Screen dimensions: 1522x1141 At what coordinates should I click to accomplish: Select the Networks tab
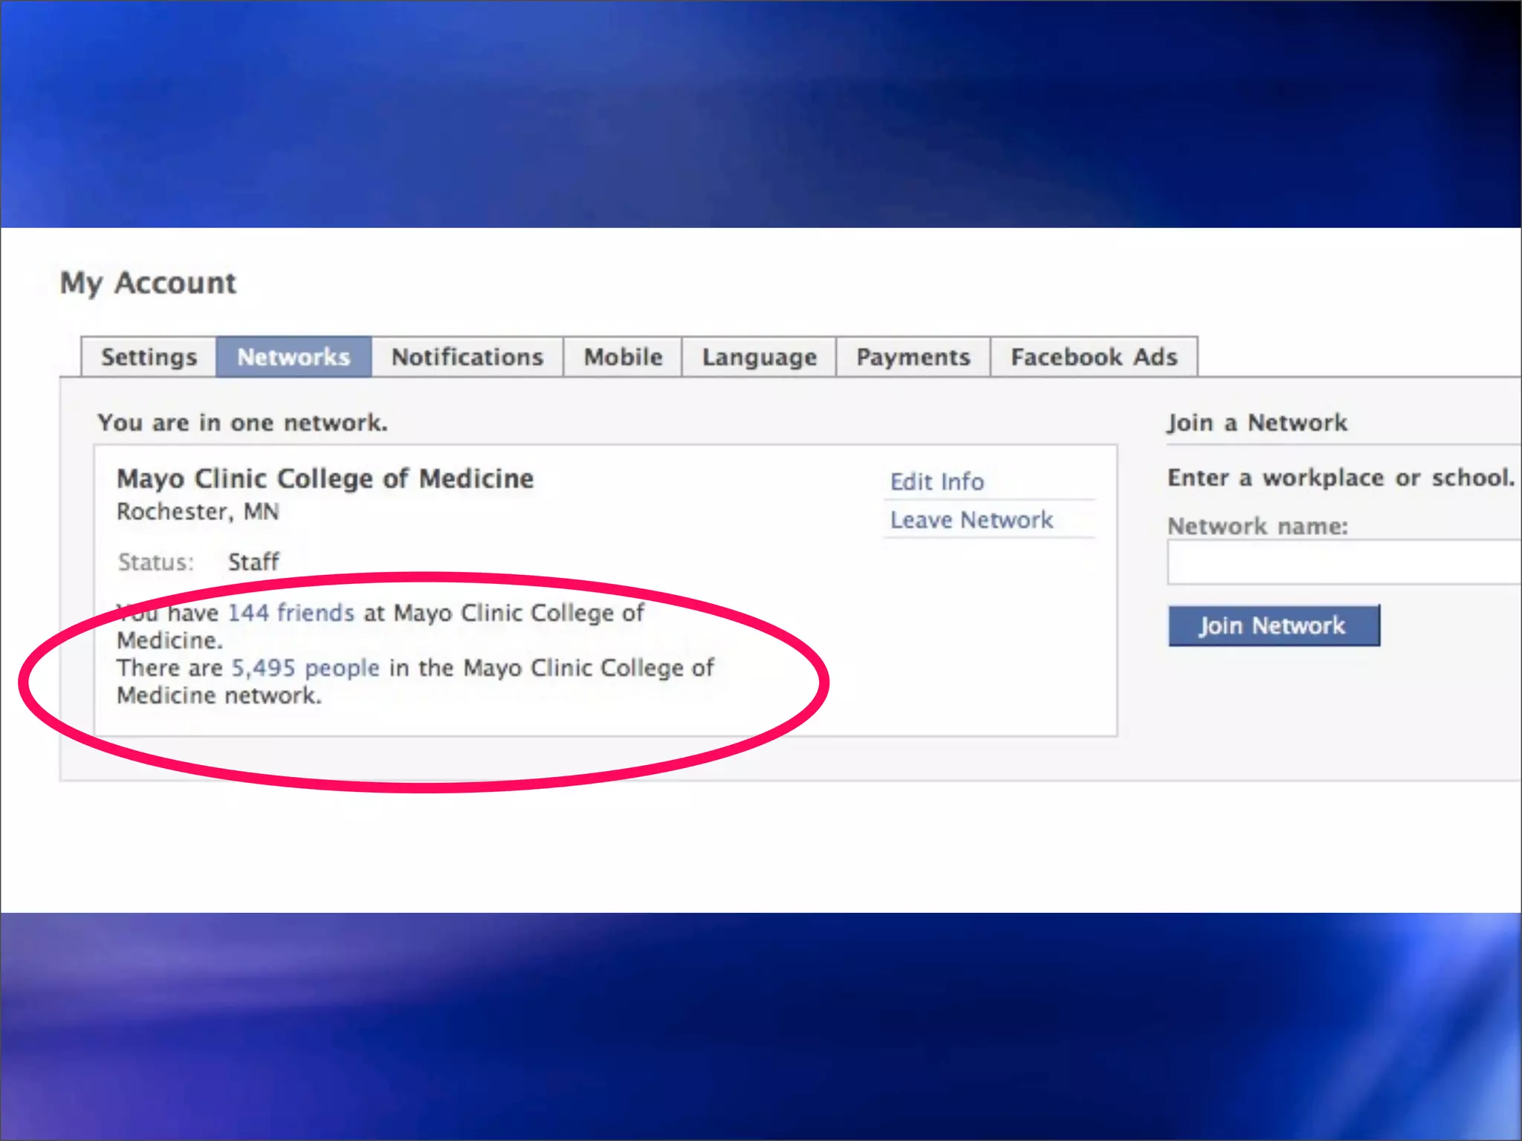[294, 357]
